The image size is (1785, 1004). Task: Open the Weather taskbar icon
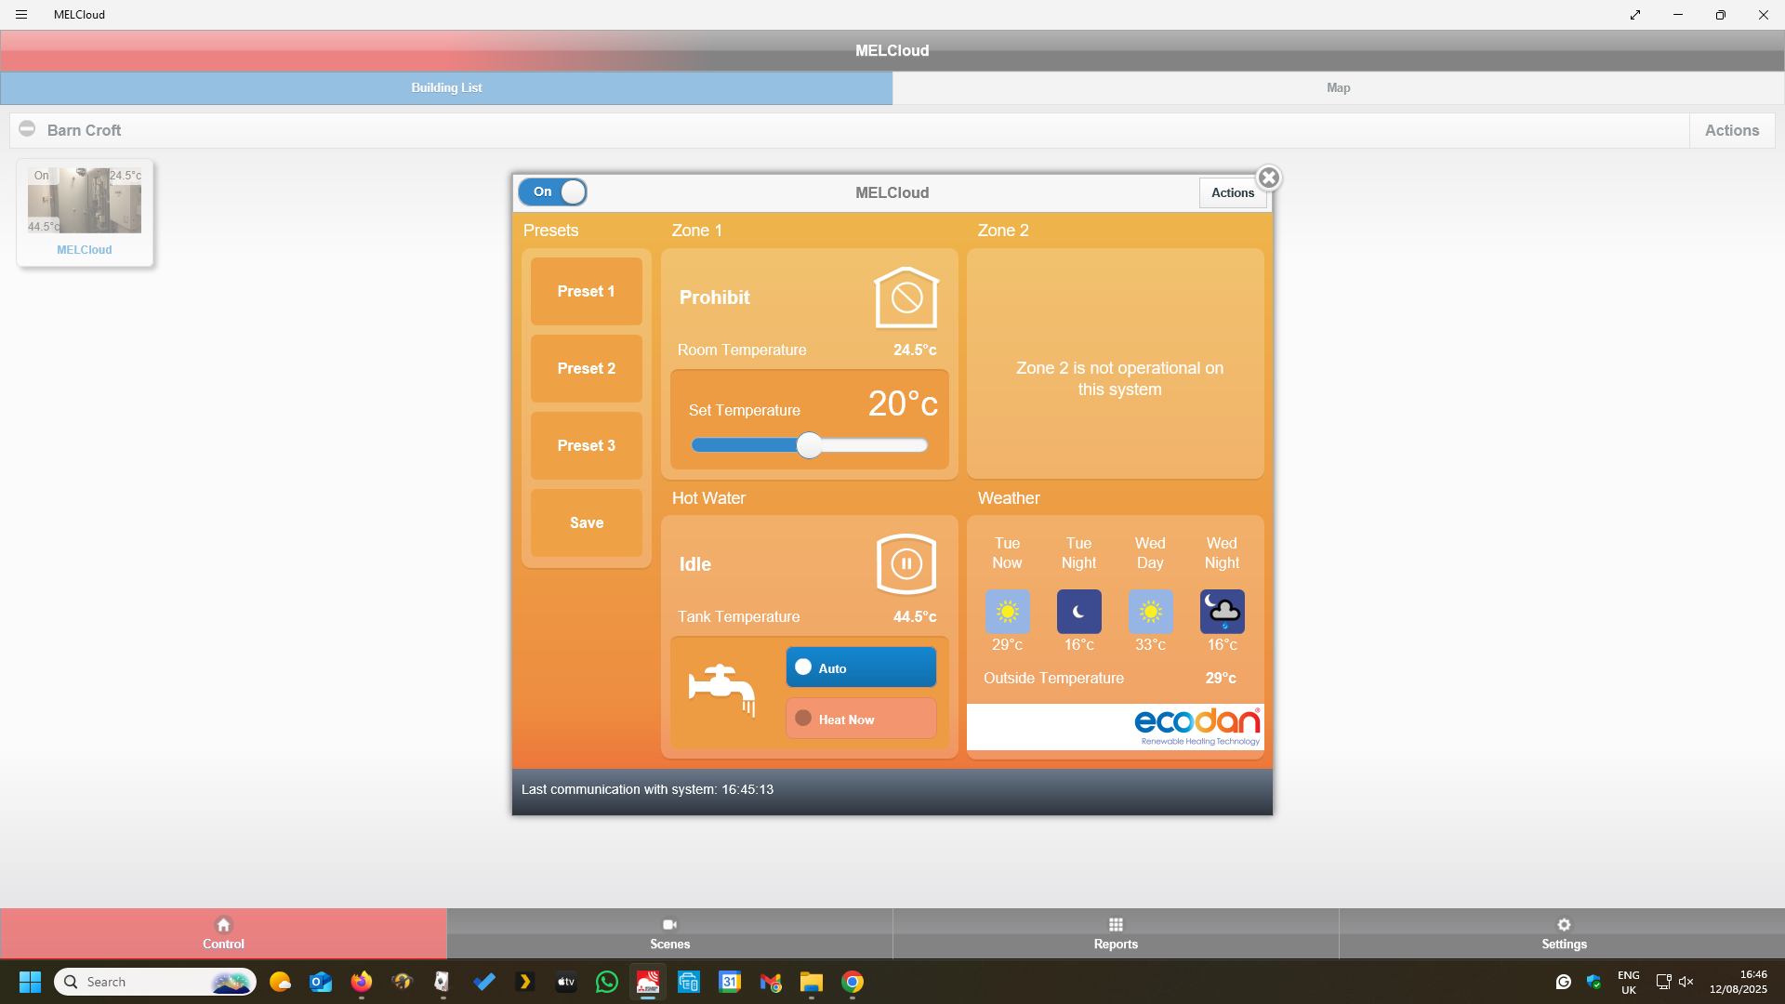[x=280, y=982]
